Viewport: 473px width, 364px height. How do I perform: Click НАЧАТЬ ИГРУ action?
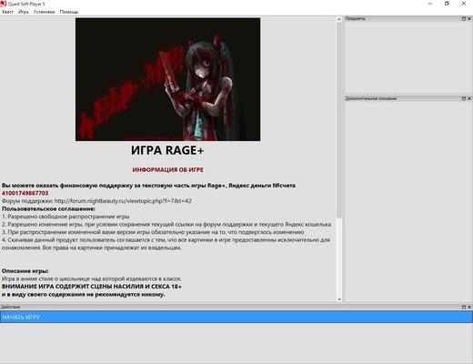(x=236, y=317)
